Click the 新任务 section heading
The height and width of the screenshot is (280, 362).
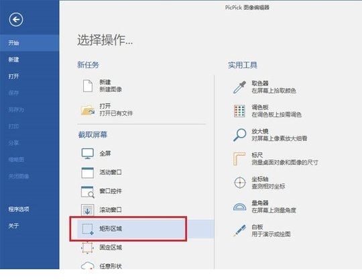click(88, 64)
